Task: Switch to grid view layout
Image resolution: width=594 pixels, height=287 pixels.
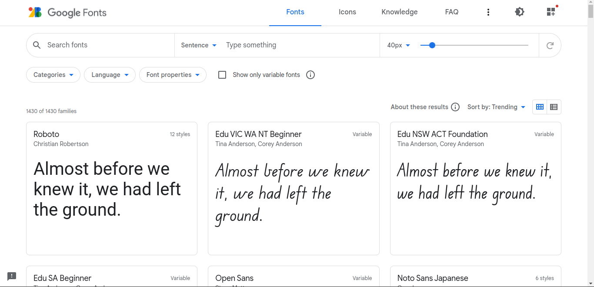Action: tap(540, 107)
